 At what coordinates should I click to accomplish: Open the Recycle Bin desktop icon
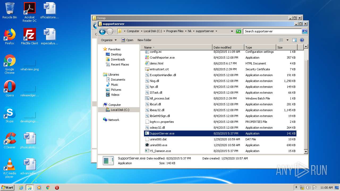pos(10,11)
